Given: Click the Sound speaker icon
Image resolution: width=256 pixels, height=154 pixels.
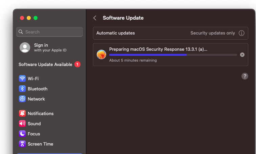Looking at the screenshot, I should [22, 124].
